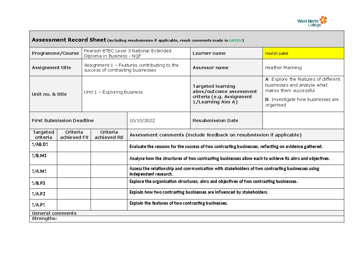
Task: Click the green word 'GREEN' in heading
Action: click(235, 41)
